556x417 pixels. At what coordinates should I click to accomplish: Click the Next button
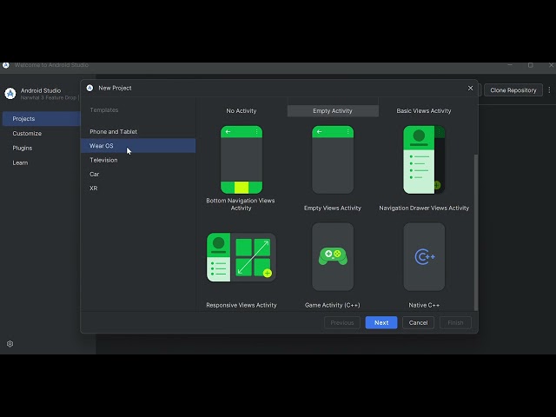pyautogui.click(x=381, y=322)
